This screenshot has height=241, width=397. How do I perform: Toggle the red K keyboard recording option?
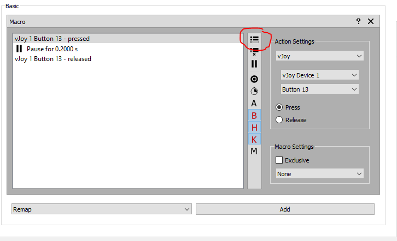point(254,139)
